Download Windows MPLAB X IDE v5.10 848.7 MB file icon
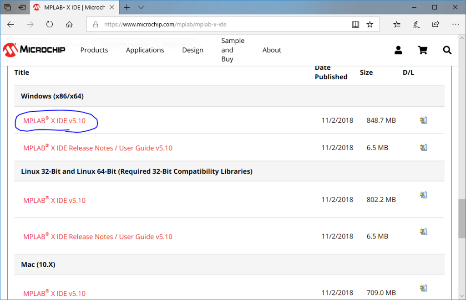The height and width of the screenshot is (300, 466). click(424, 120)
